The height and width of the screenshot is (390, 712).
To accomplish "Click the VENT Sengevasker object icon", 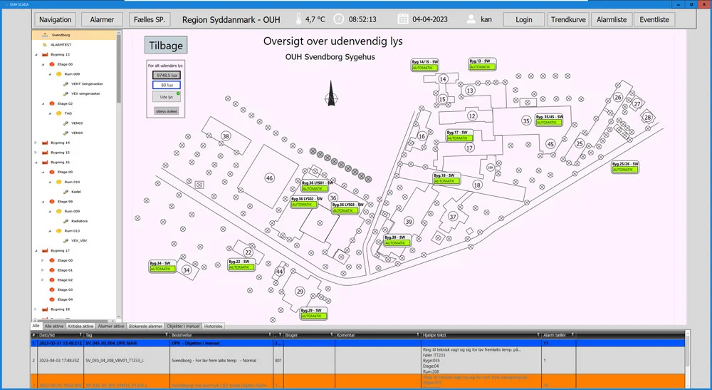I will pyautogui.click(x=66, y=83).
